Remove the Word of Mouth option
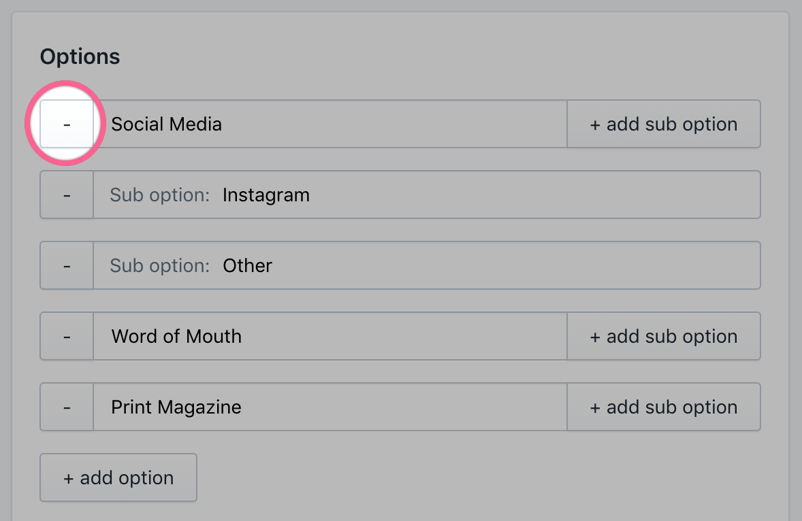 pyautogui.click(x=67, y=336)
